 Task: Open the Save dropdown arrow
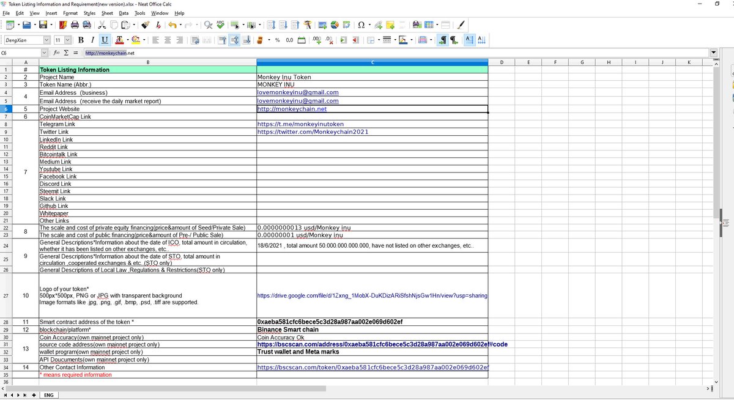51,25
